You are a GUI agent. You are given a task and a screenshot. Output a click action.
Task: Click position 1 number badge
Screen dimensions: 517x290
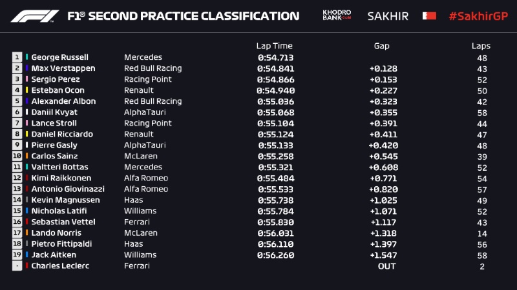click(x=17, y=57)
